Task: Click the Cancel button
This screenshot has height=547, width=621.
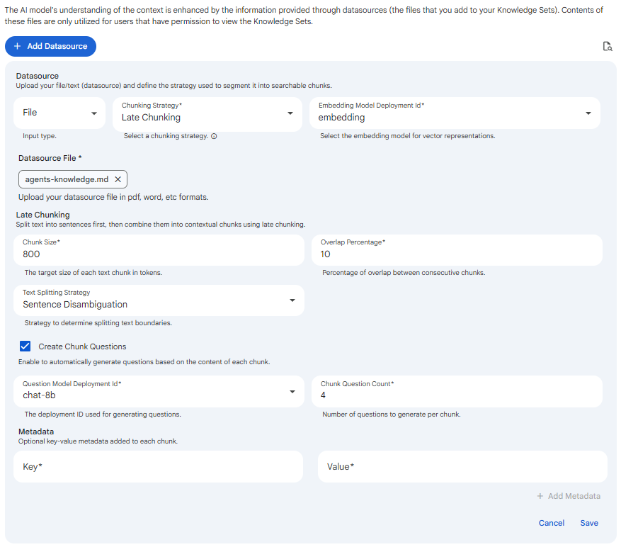Action: (x=552, y=523)
